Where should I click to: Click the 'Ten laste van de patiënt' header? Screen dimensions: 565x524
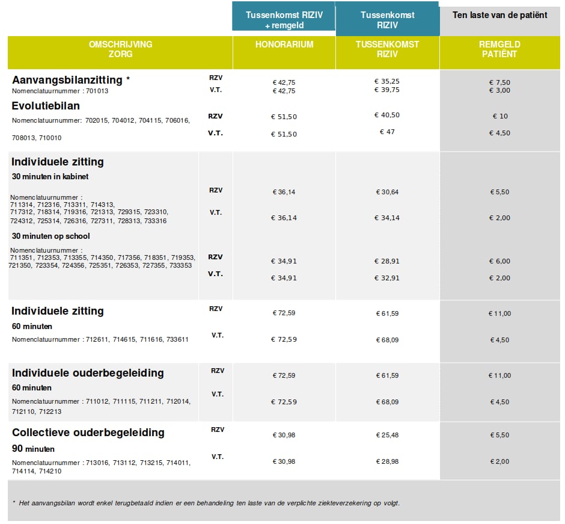499,15
